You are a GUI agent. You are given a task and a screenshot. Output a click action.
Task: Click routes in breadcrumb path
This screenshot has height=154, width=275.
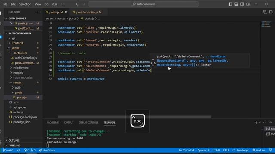pyautogui.click(x=61, y=18)
